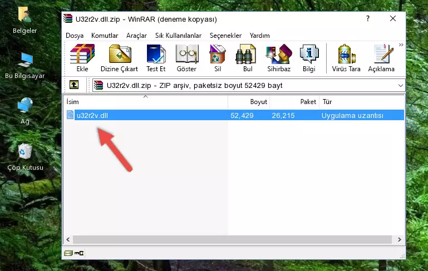Click the WinRAR title bar icon
This screenshot has width=428, height=271.
click(68, 19)
